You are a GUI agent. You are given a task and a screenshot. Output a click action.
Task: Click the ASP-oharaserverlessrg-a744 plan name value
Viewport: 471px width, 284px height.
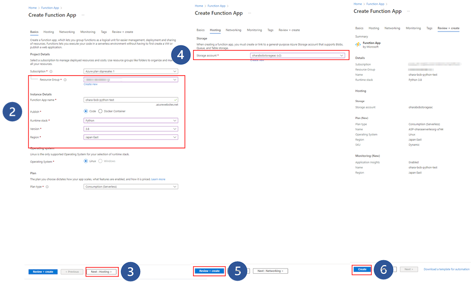(426, 130)
